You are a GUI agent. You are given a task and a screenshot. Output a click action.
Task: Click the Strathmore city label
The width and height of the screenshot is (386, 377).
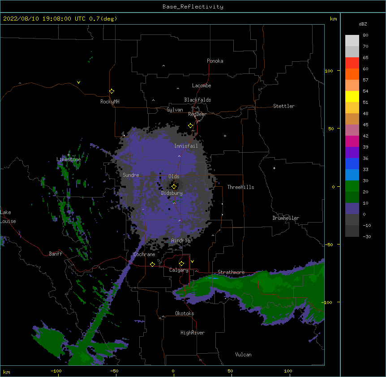pyautogui.click(x=231, y=272)
